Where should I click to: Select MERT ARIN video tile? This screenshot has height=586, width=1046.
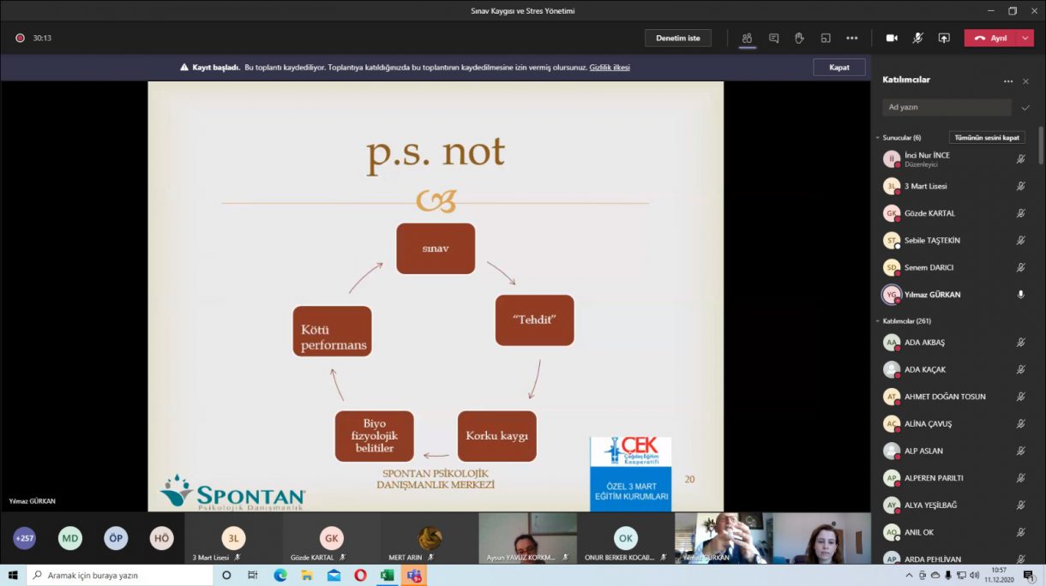tap(430, 538)
